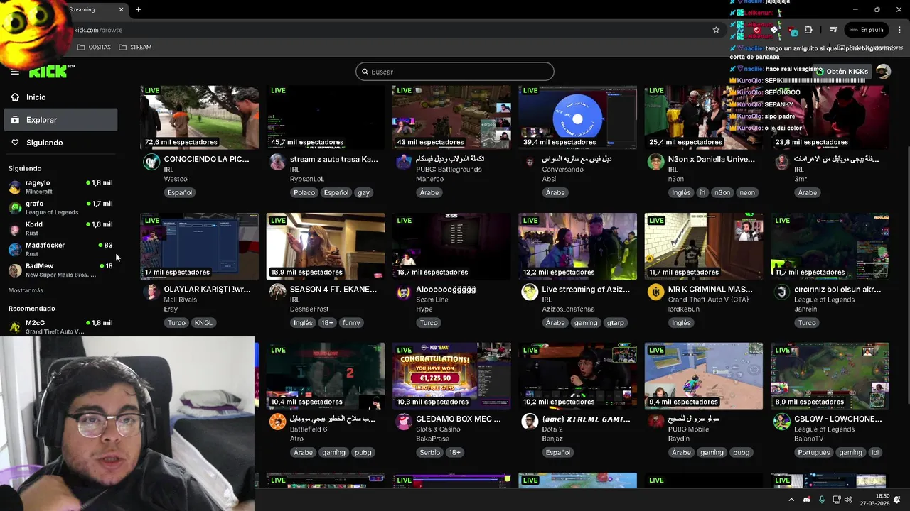The image size is (910, 511).
Task: Open the user profile avatar menu
Action: pos(883,72)
